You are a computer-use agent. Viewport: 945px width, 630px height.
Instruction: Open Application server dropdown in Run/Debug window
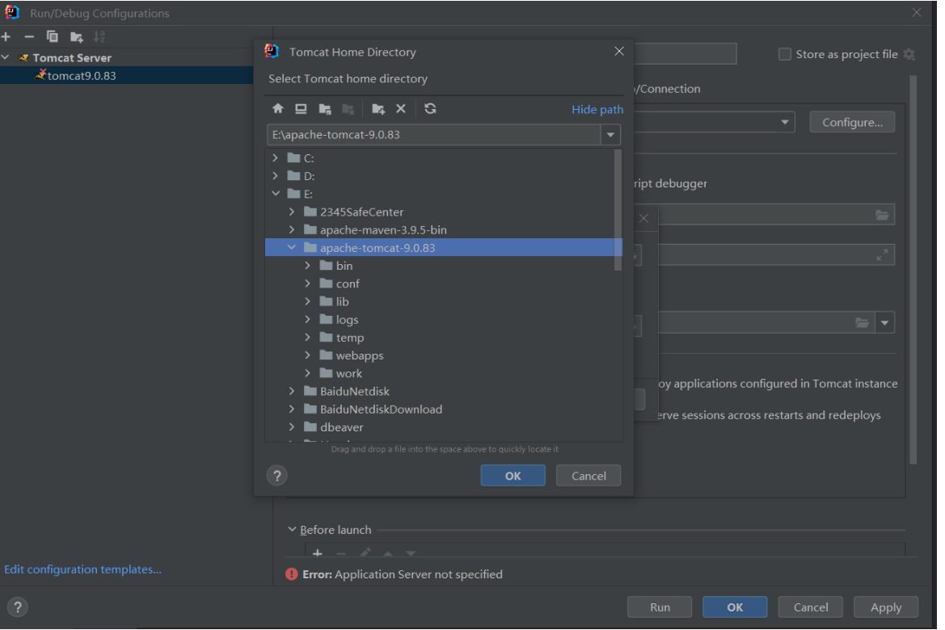click(785, 122)
